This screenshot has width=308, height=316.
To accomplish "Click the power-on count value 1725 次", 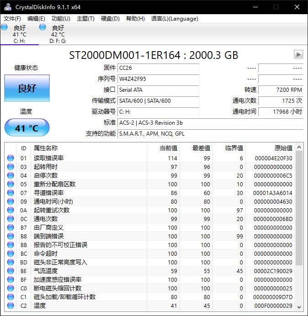I will click(281, 100).
